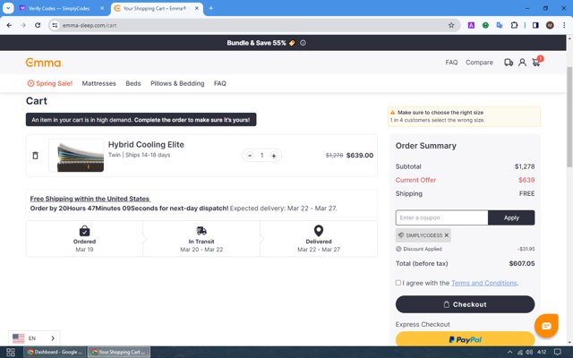Click the green circular extension icon

[485, 25]
